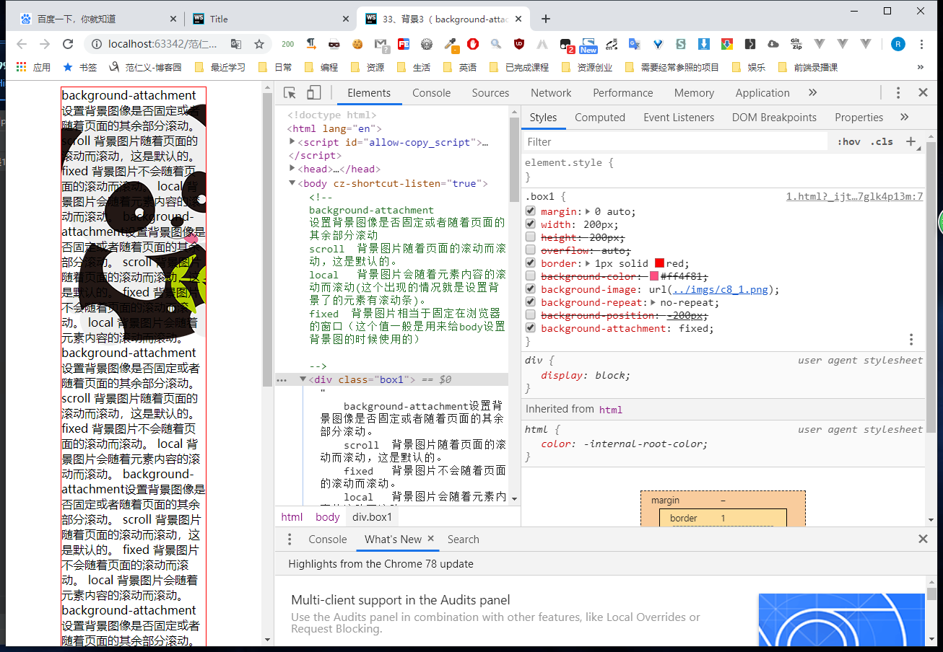Viewport: 943px width, 652px height.
Task: Close the DevTools panel
Action: click(x=923, y=92)
